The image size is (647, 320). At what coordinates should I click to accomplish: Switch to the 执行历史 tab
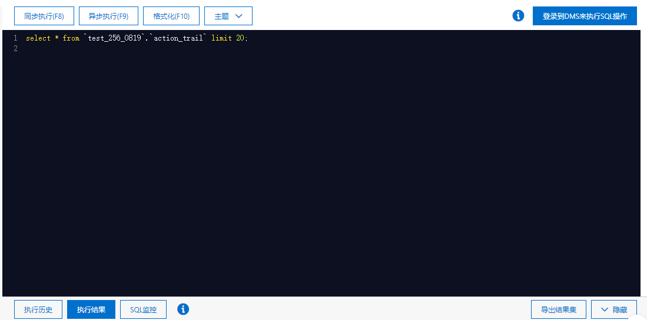[38, 309]
